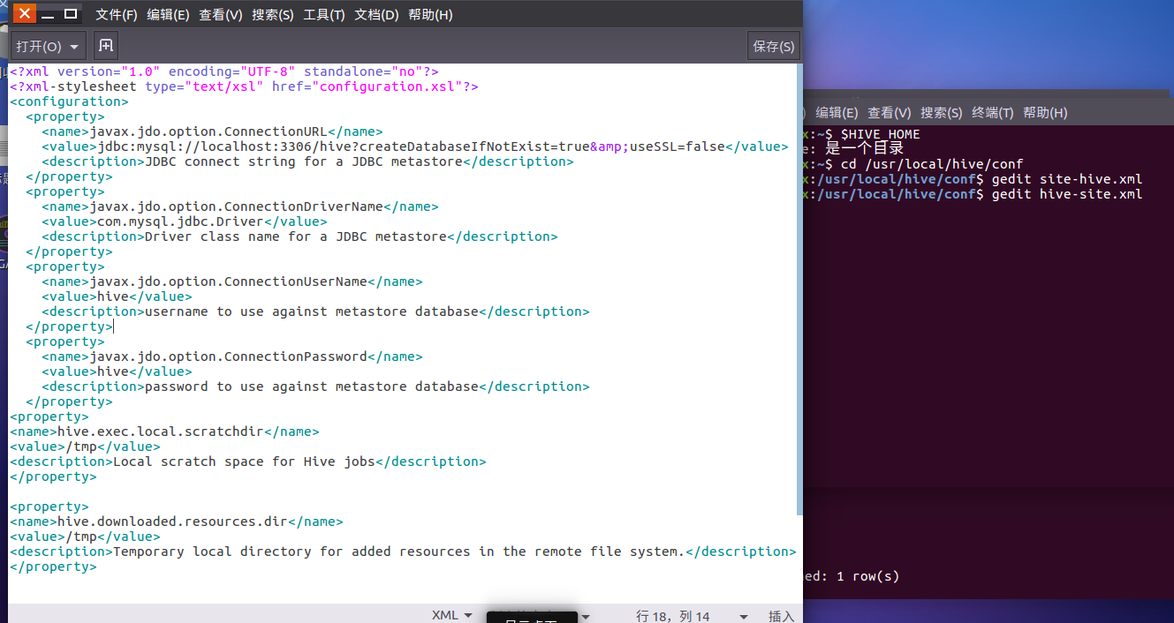The image size is (1174, 623).
Task: Click the xml-stylesheet configuration.xsl line
Action: click(x=244, y=86)
